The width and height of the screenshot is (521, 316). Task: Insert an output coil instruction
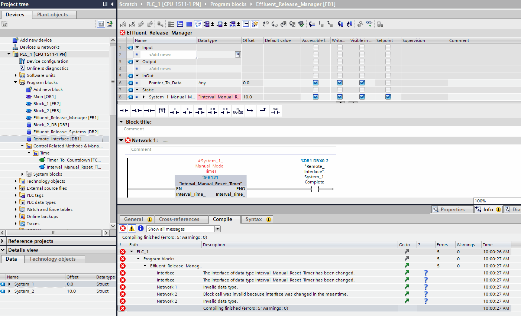(x=149, y=111)
